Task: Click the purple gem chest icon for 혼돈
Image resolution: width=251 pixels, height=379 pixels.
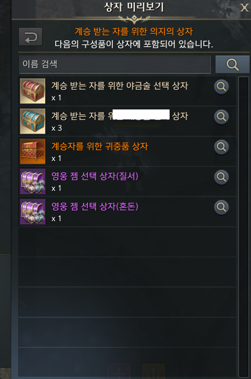Action: coord(33,212)
